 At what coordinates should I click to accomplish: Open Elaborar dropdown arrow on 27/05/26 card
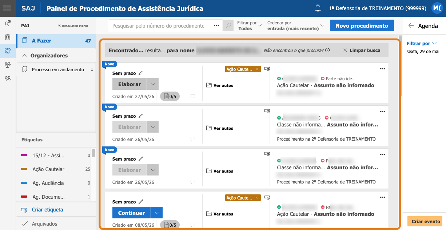pos(153,84)
